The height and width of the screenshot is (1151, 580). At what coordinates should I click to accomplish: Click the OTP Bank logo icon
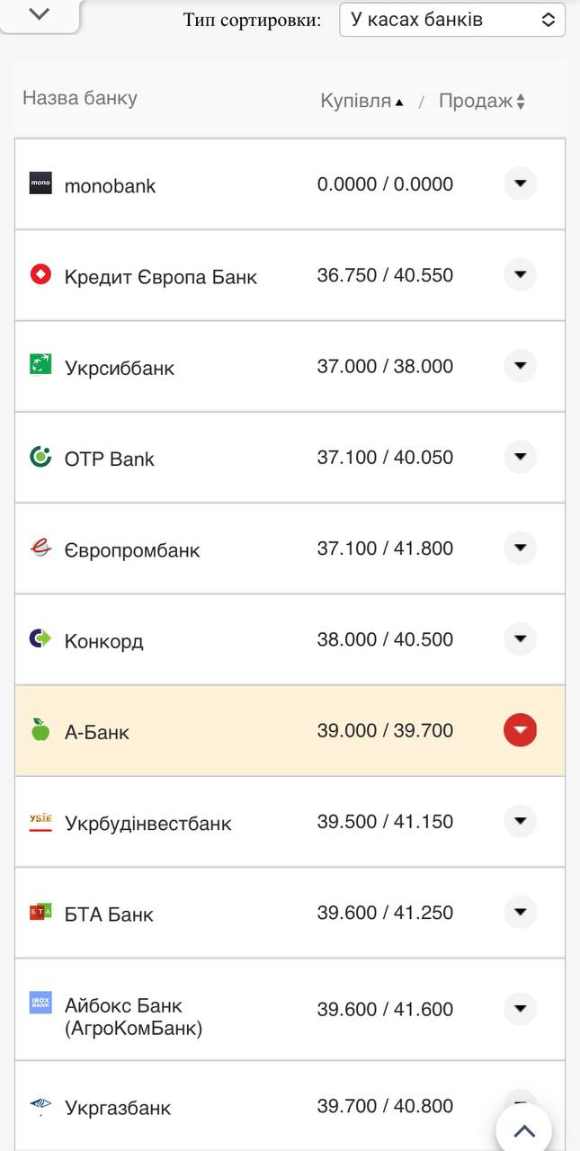coord(40,457)
